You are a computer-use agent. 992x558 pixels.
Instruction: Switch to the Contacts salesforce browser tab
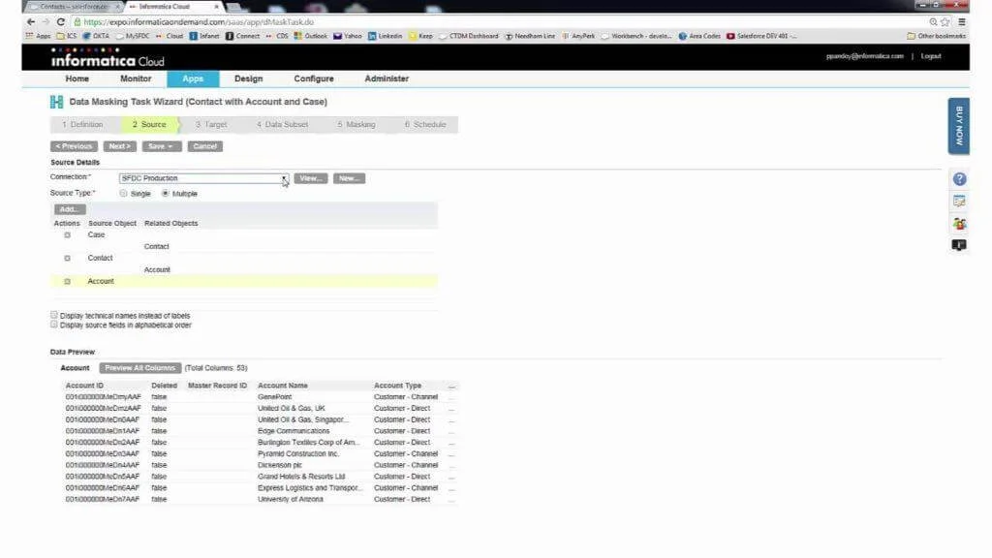click(x=73, y=7)
